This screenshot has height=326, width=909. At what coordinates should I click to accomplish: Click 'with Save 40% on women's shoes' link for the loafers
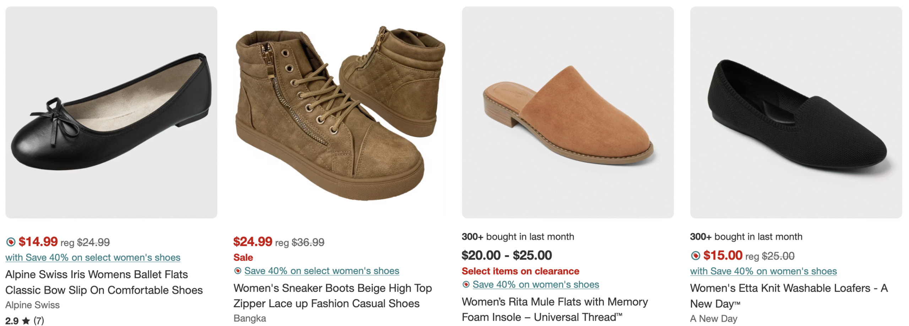763,271
